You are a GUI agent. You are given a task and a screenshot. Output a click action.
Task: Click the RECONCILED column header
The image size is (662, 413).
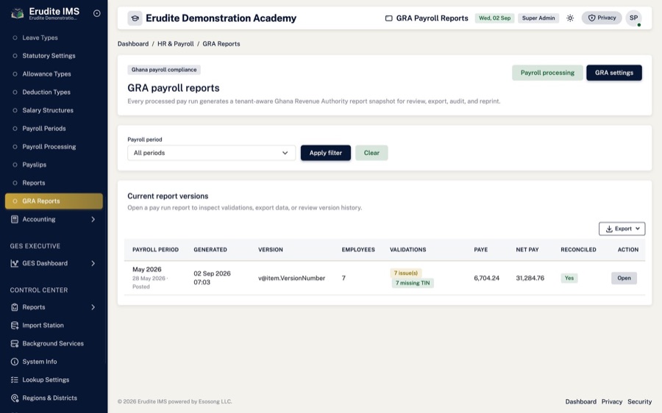click(x=578, y=250)
